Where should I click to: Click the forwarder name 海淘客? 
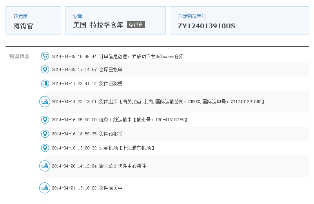24,26
